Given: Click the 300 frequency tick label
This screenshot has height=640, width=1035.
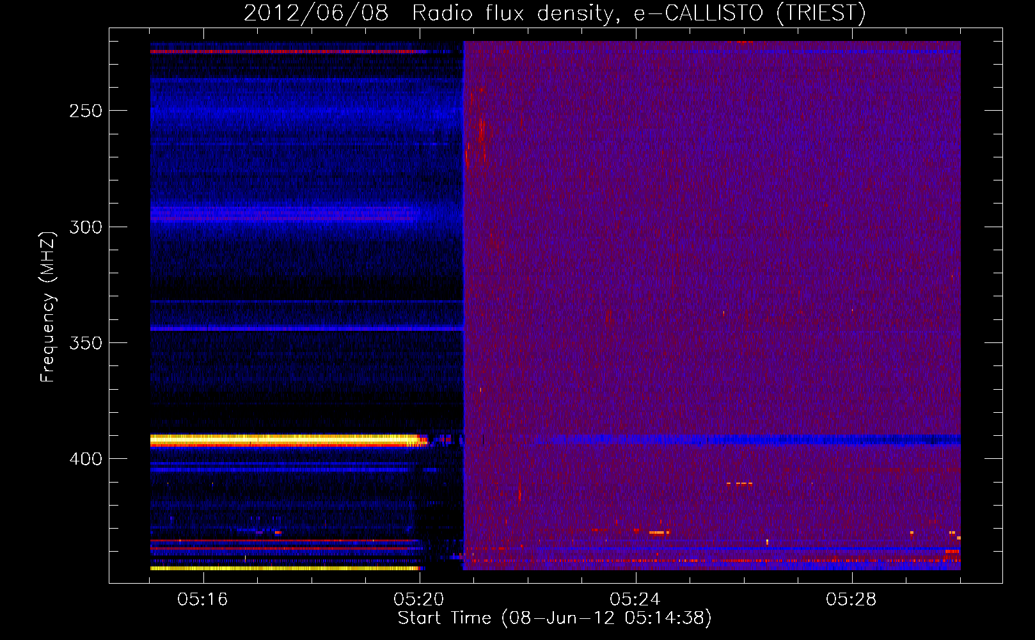Looking at the screenshot, I should pos(86,227).
